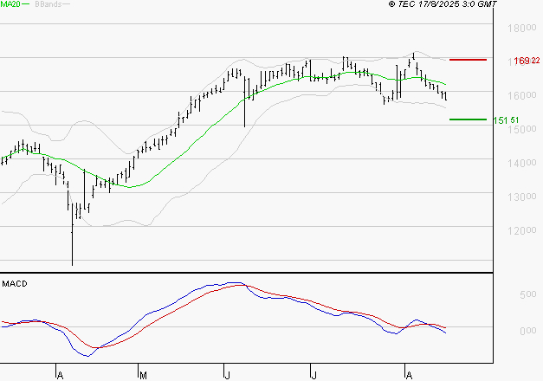Select the 169.22 resistance level label
The image size is (543, 381).
click(527, 61)
